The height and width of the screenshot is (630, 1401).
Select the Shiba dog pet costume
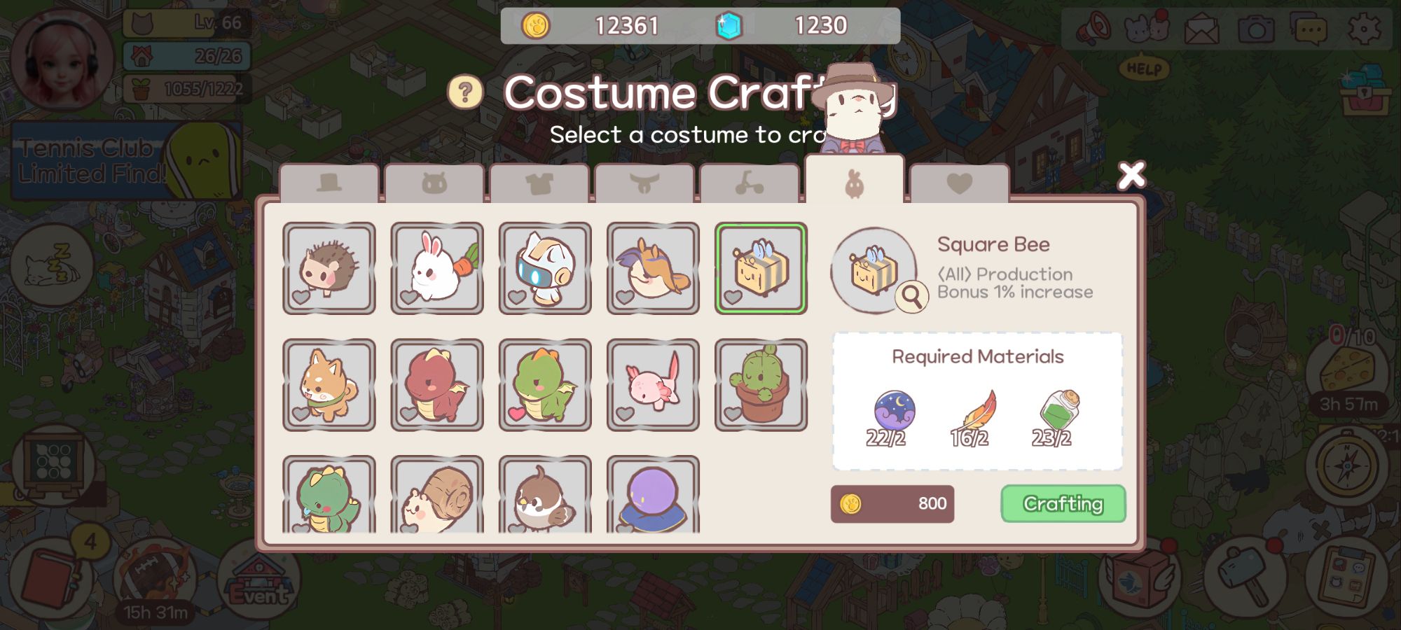(x=329, y=384)
